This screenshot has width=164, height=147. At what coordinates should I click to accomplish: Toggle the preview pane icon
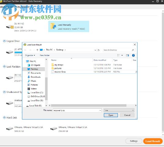click(x=127, y=55)
